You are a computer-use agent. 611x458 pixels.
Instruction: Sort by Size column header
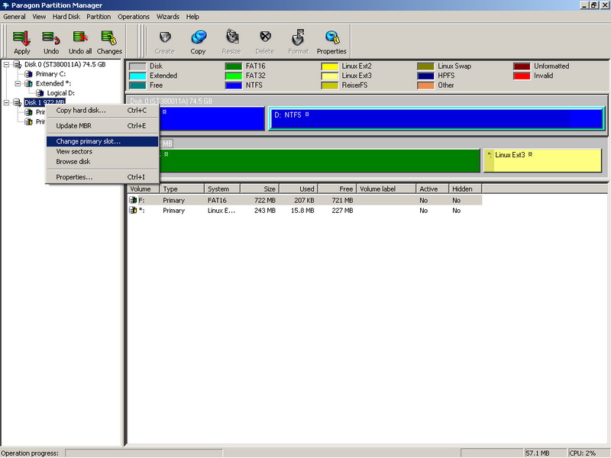pos(259,189)
